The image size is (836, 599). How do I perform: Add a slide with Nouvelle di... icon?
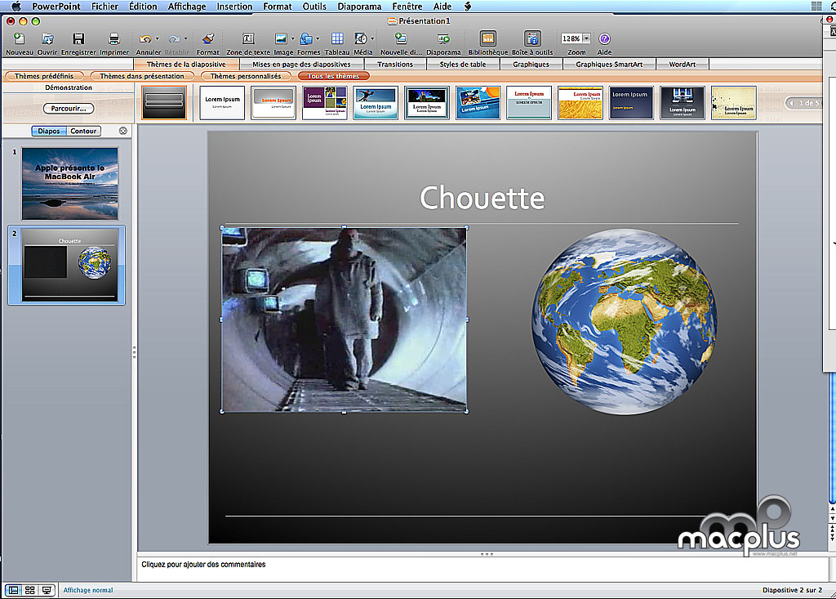[401, 38]
